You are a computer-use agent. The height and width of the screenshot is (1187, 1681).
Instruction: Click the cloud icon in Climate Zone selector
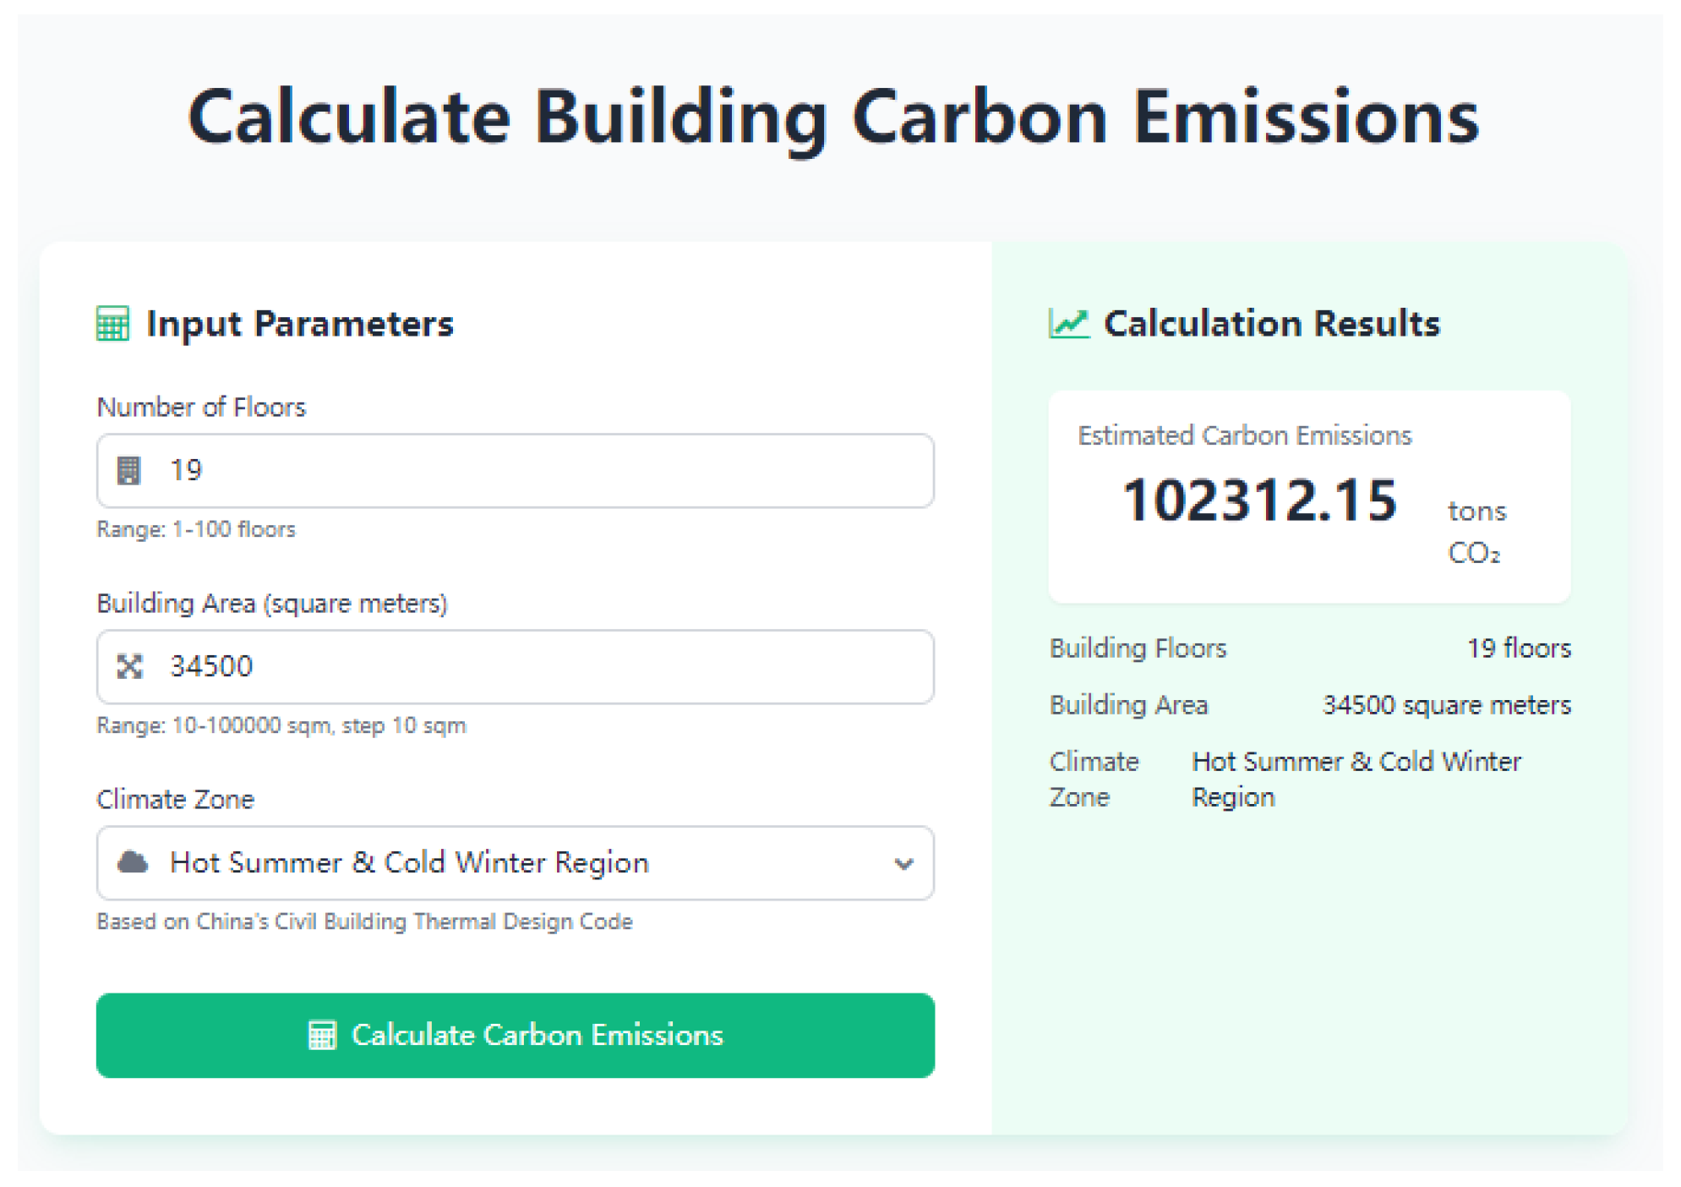132,862
